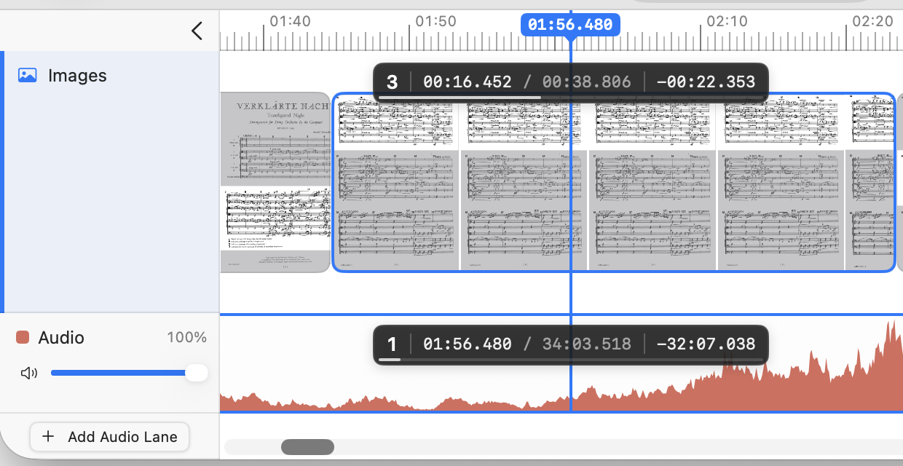Screen dimensions: 903x466
Task: Click the audio clip number 1 badge
Action: point(392,344)
